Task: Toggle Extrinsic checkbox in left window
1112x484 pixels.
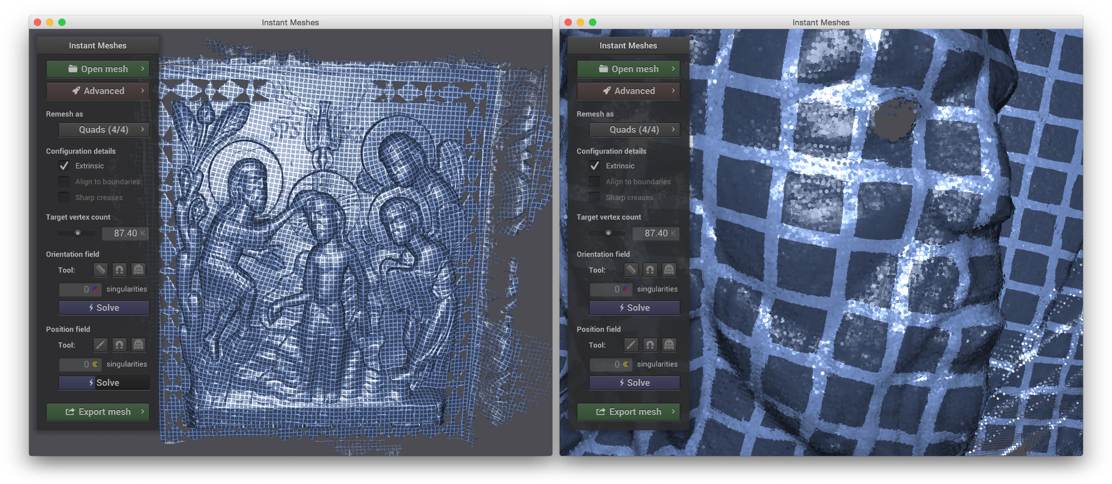Action: [x=64, y=166]
